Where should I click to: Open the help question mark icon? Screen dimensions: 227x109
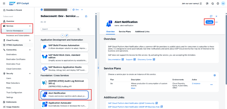pyautogui.click(x=218, y=3)
